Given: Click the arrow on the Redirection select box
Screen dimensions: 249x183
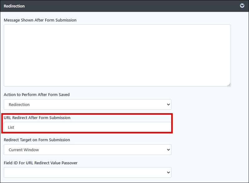Looking at the screenshot, I should click(x=168, y=104).
